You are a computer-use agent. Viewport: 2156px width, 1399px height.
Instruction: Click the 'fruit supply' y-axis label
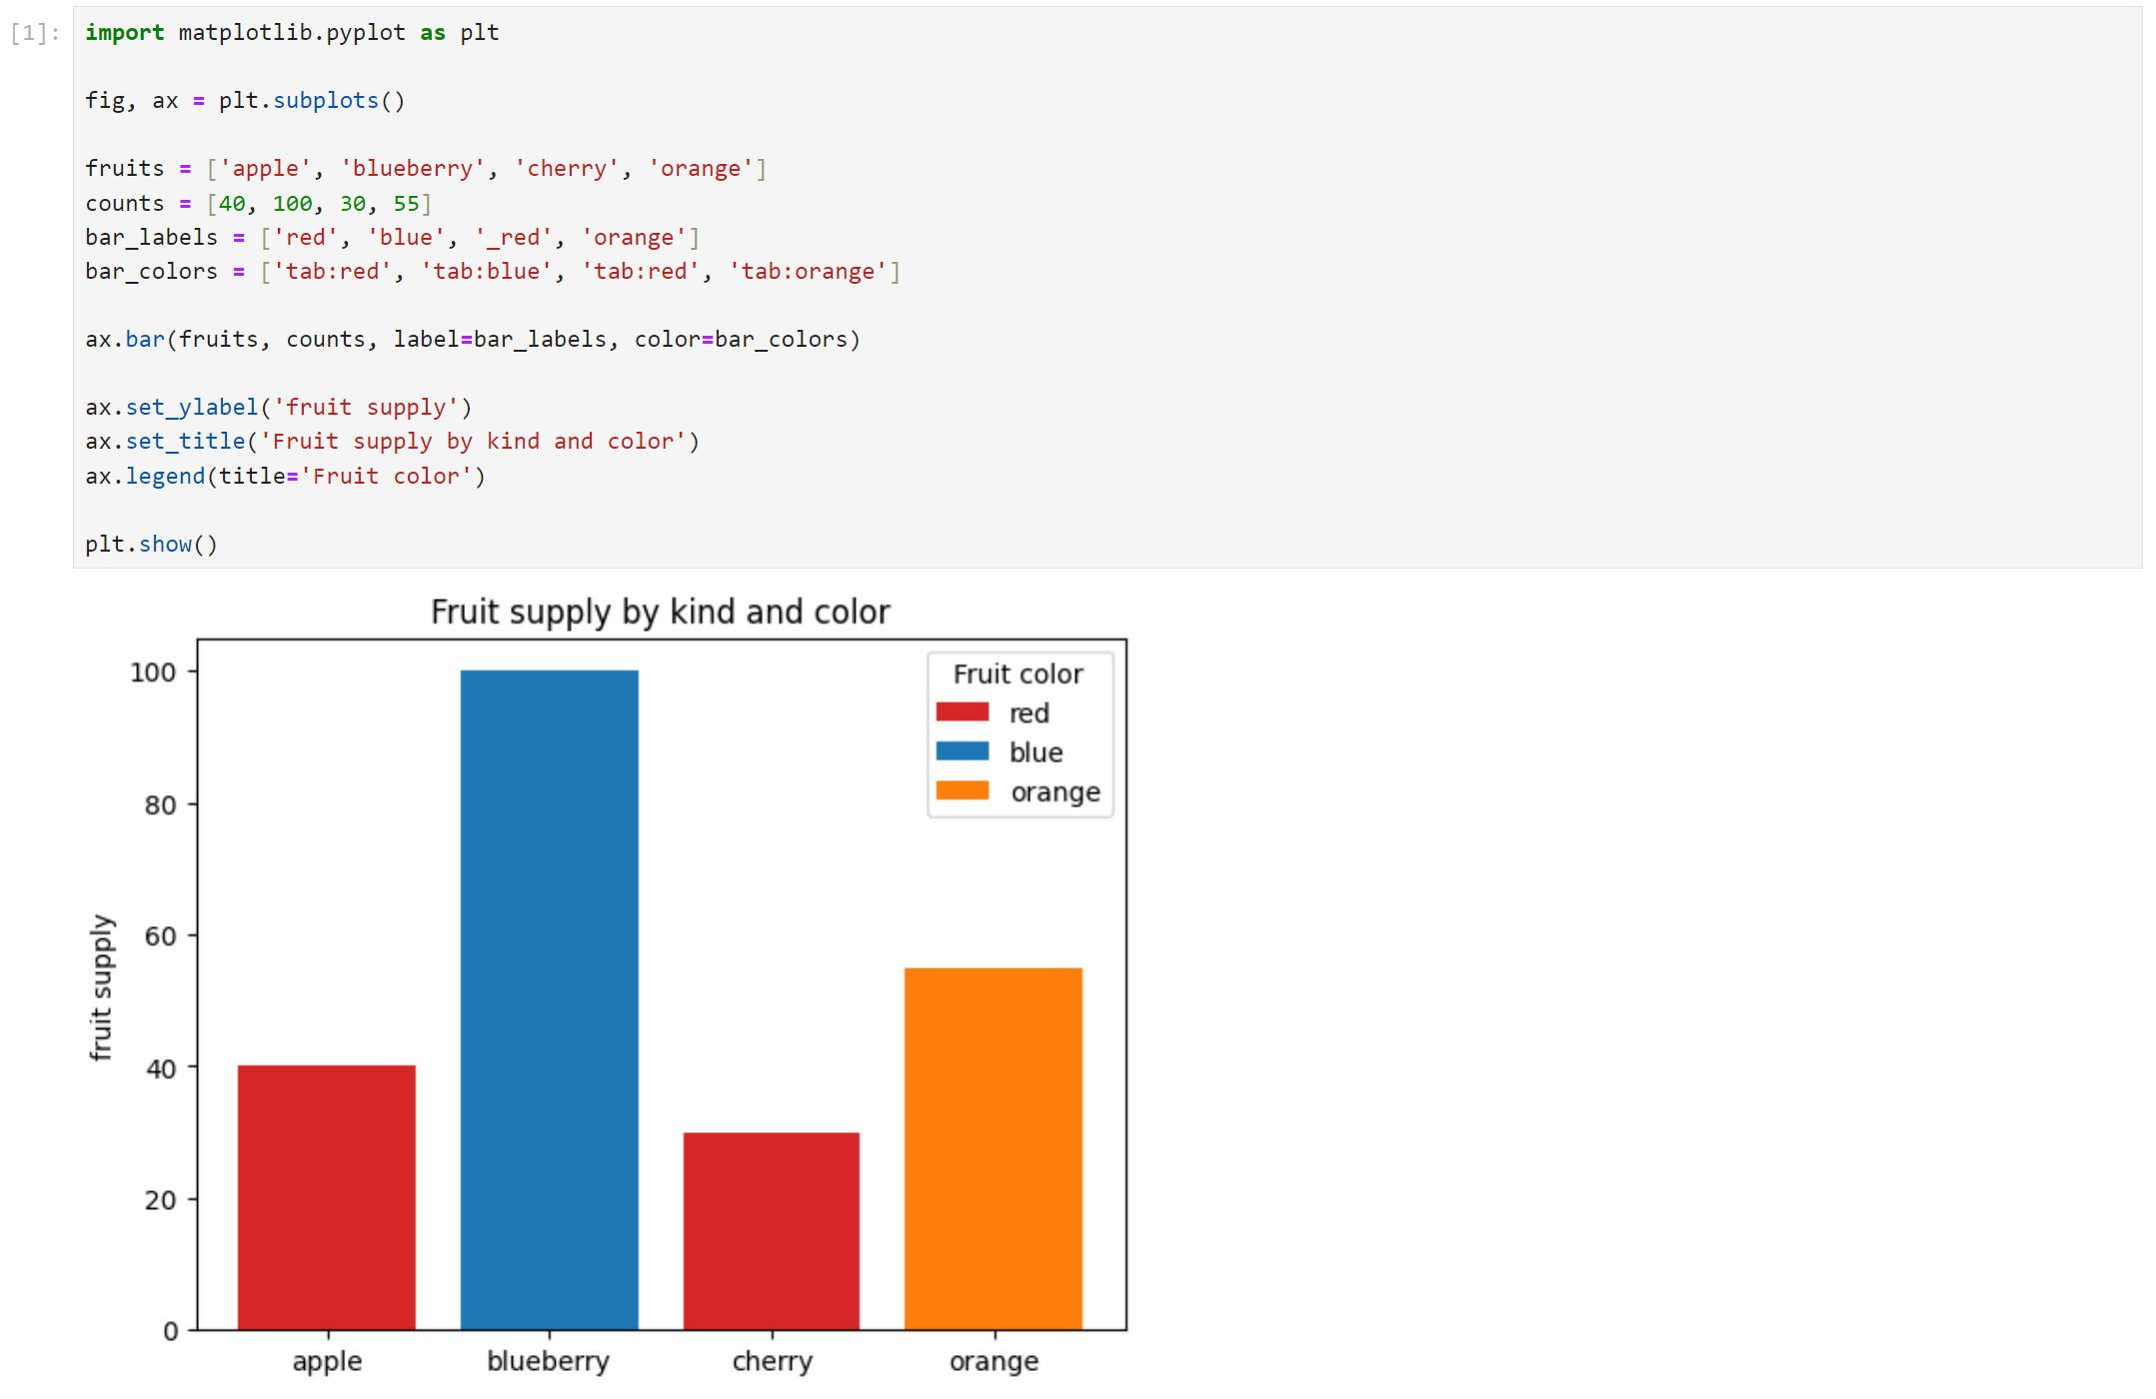101,987
